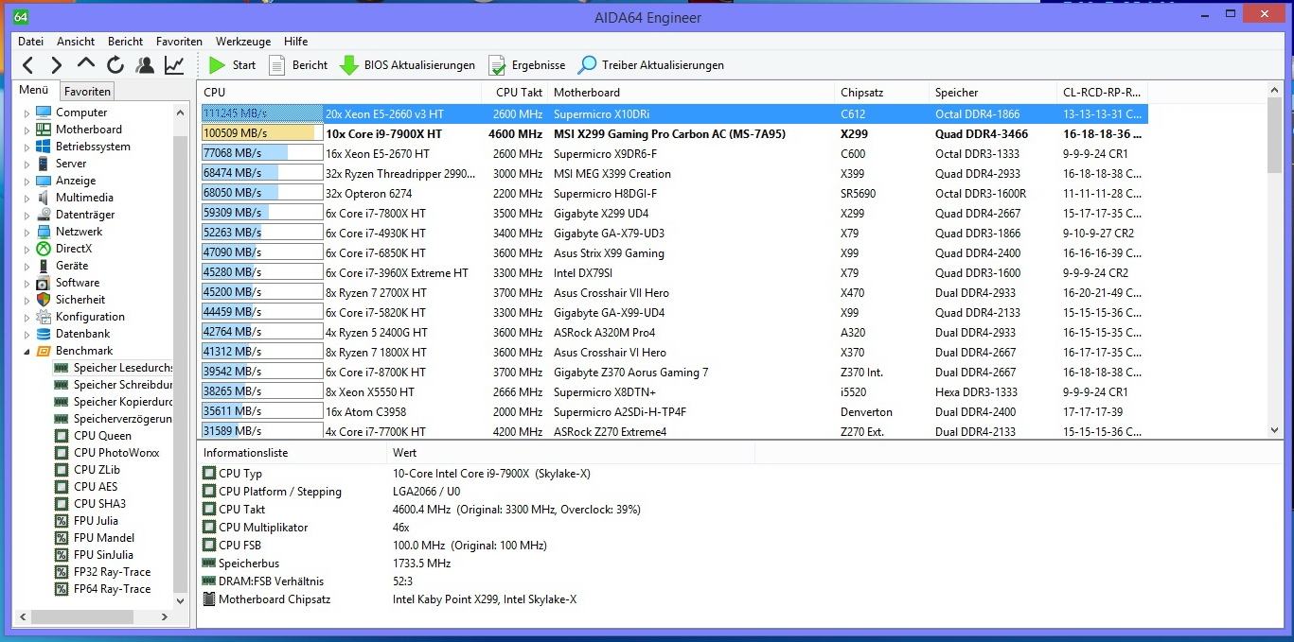
Task: Expand the Multimedia tree node
Action: click(x=27, y=198)
